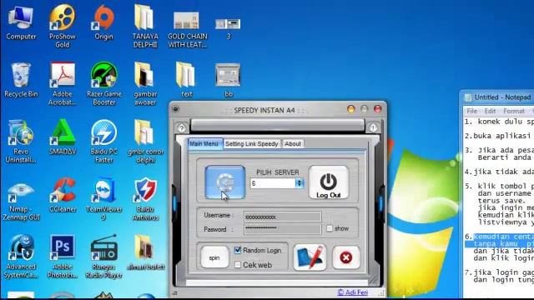Screen dimensions: 534x300
Task: Launch Adobe Photoshop shortcut
Action: [63, 257]
